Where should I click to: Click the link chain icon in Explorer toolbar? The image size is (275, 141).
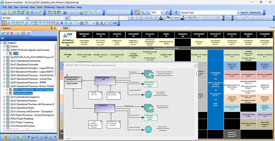tap(17, 33)
